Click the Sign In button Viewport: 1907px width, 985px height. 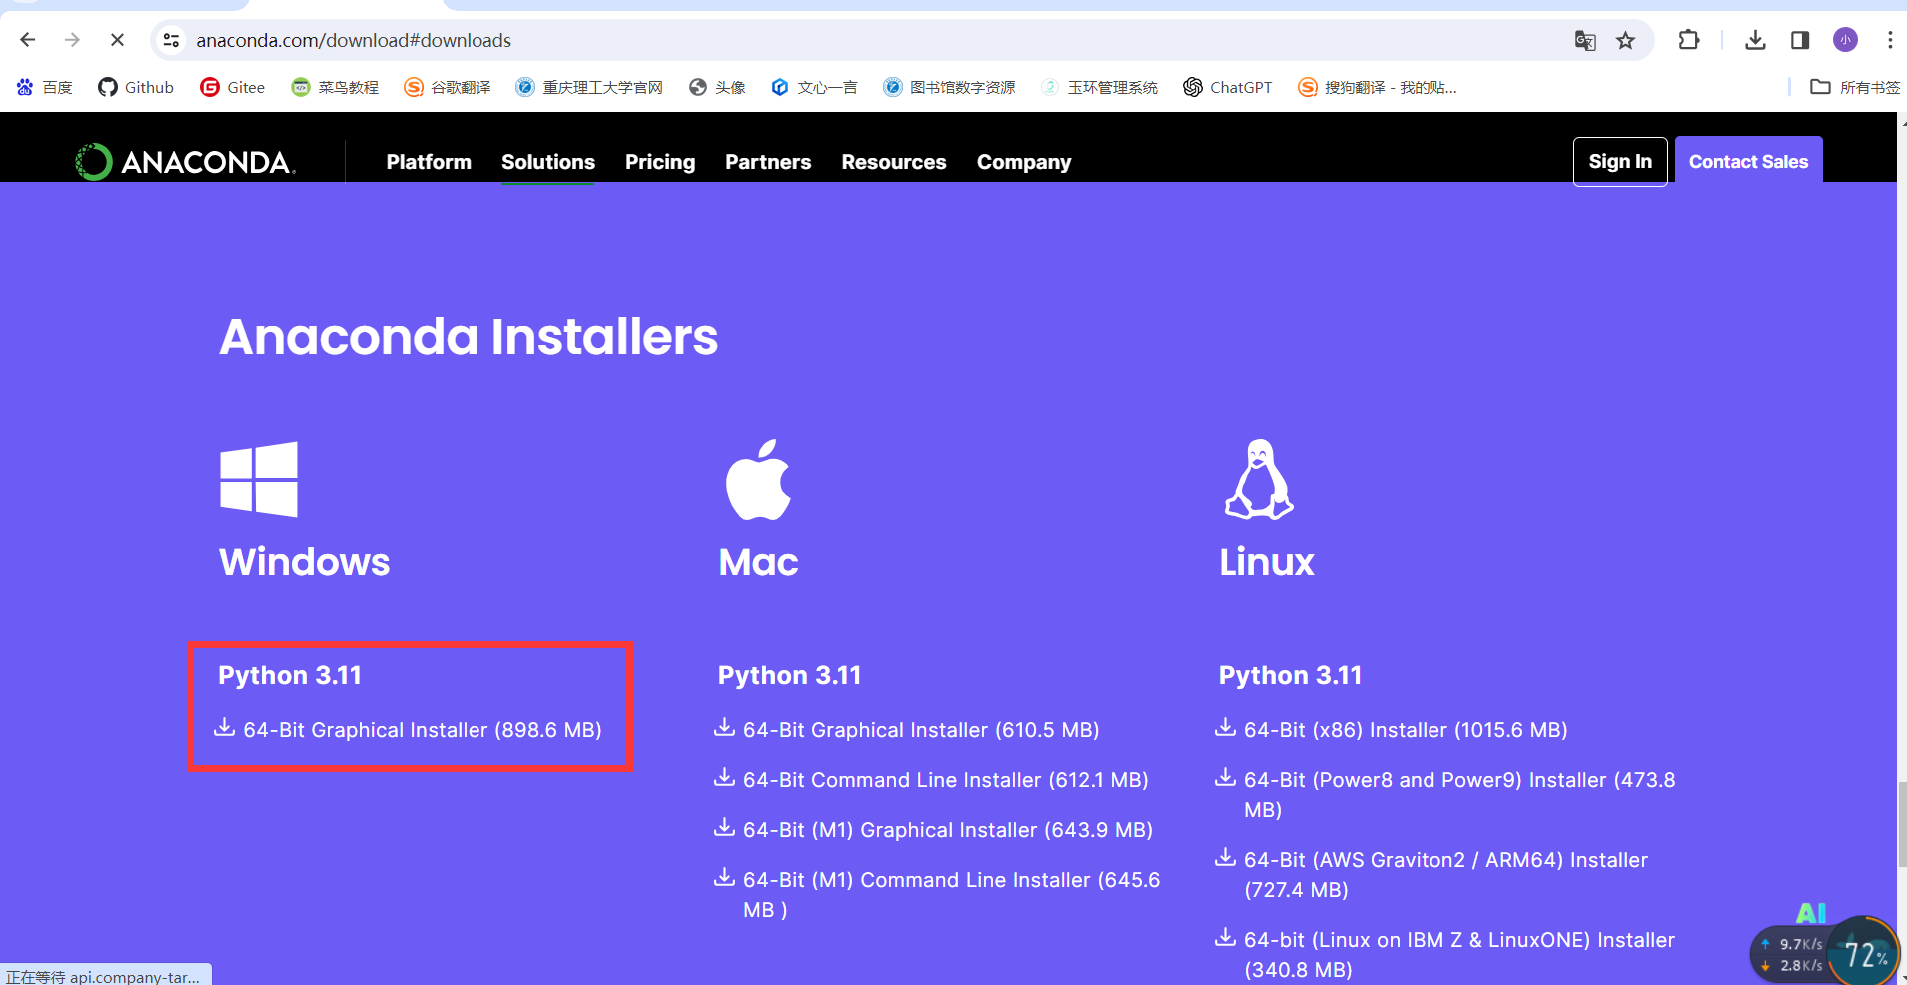[1620, 162]
